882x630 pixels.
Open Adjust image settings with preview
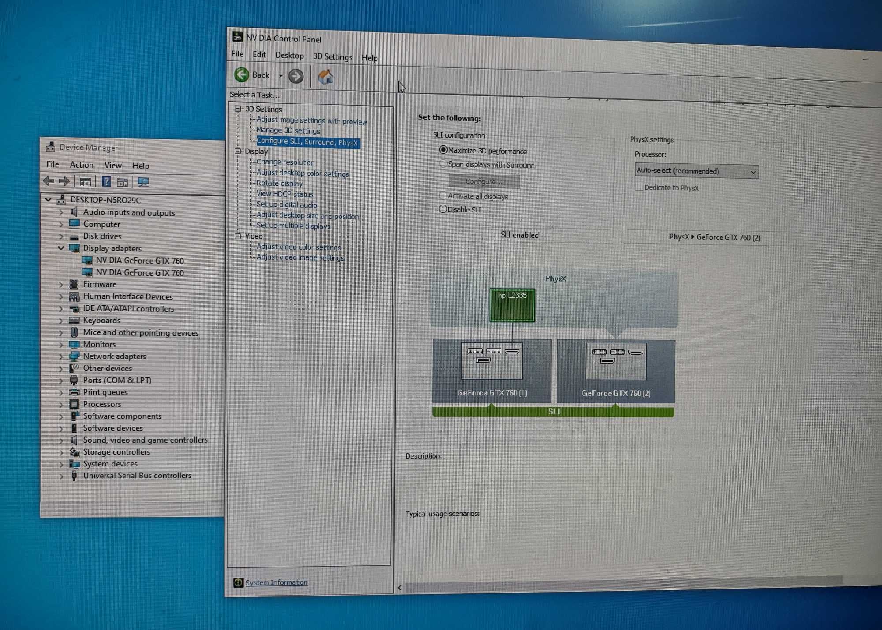312,120
